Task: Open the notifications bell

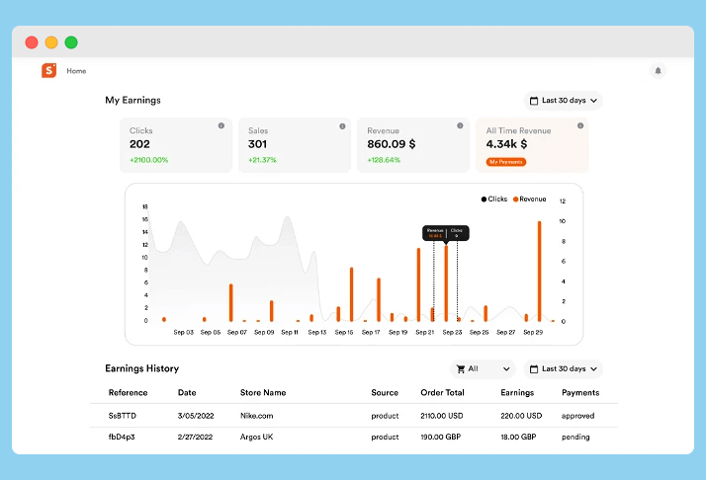Action: click(x=658, y=71)
